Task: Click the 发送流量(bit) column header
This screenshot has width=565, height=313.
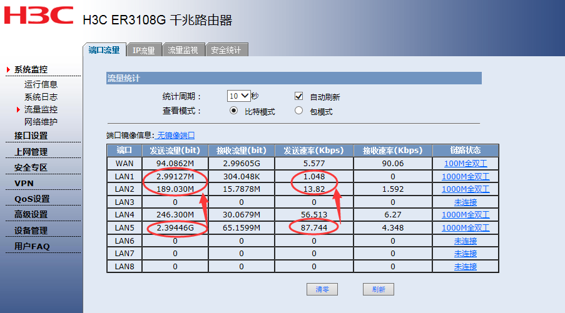Action: pyautogui.click(x=175, y=151)
